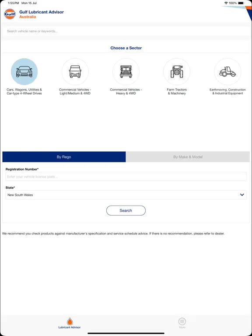Tap the Choose a Sector heading

[126, 48]
